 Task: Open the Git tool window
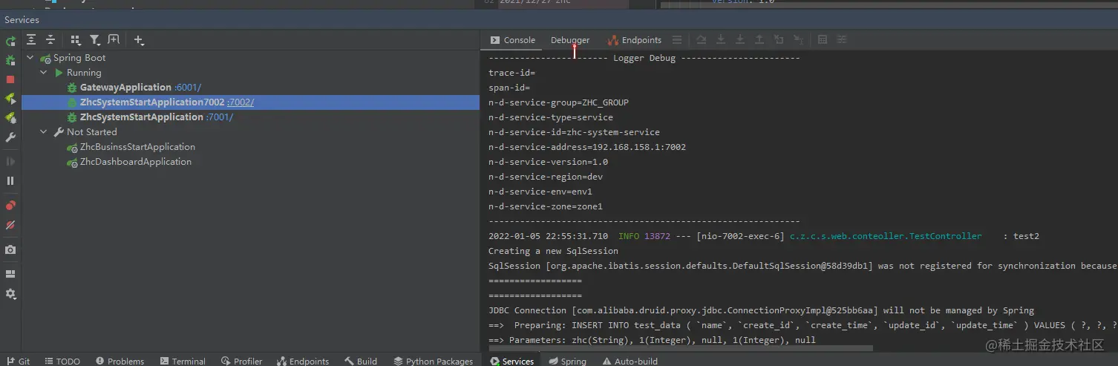(x=18, y=361)
